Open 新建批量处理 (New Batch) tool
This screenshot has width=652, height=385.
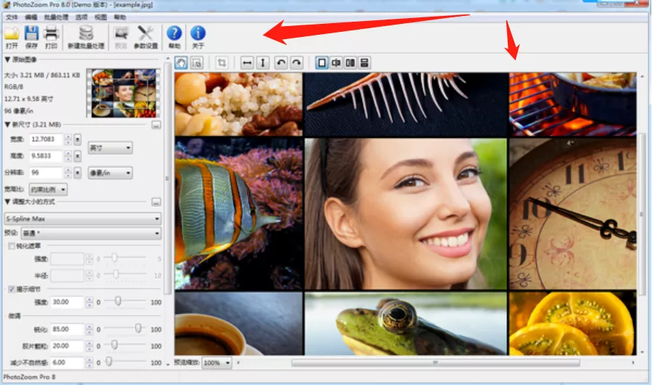tap(86, 35)
